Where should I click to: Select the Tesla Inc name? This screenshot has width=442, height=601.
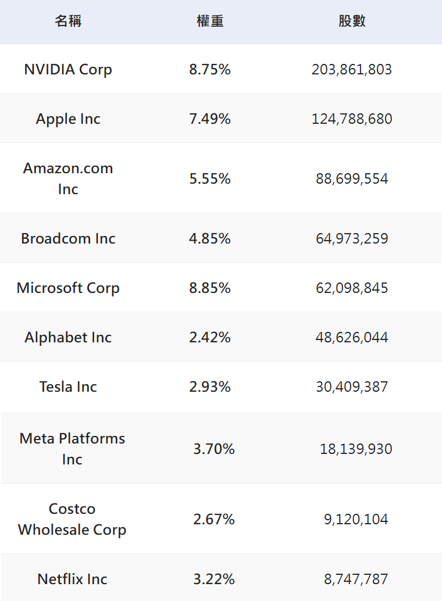pos(68,387)
